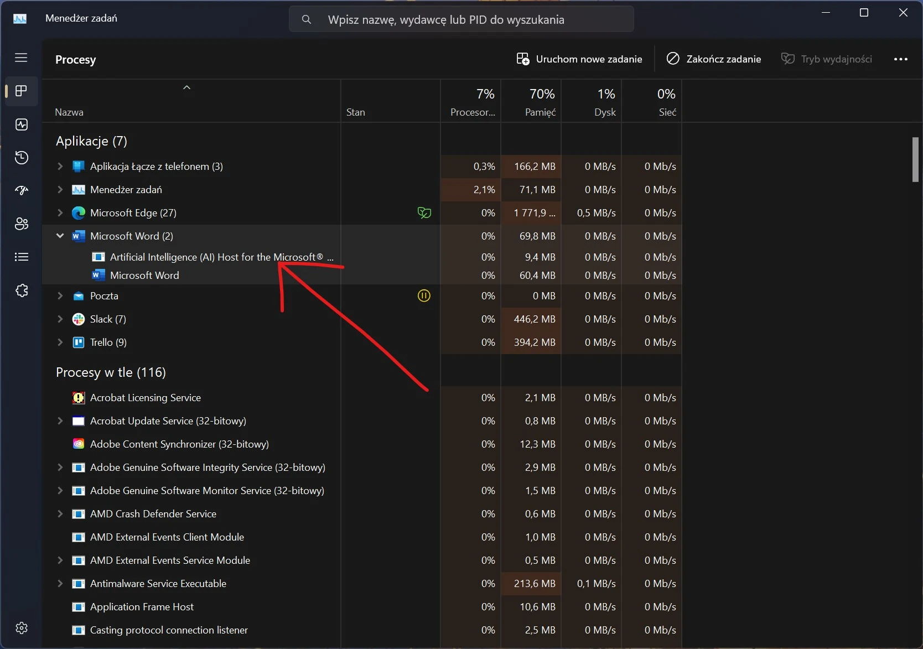
Task: Expand Acrobat Update Service row
Action: pyautogui.click(x=60, y=420)
